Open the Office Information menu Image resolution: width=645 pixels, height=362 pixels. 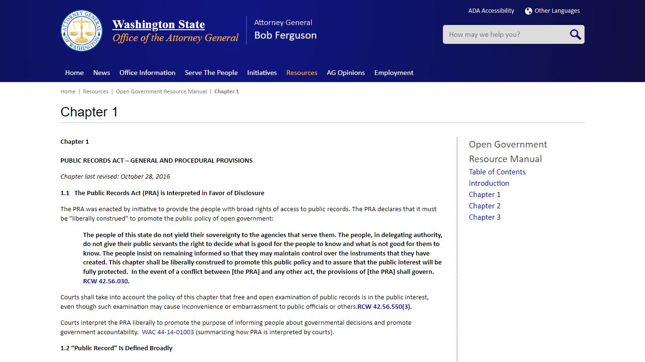147,73
